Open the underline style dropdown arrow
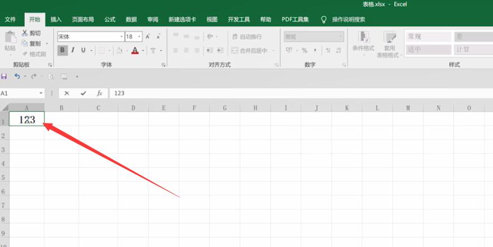Viewport: 493px width, 247px height. pyautogui.click(x=91, y=50)
